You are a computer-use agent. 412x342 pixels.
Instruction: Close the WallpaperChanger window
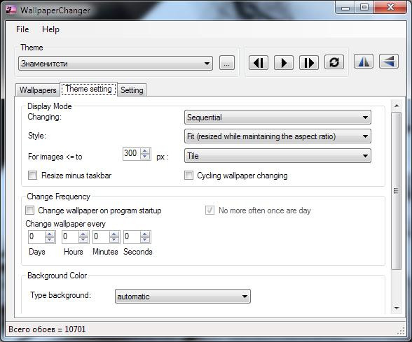click(x=390, y=7)
